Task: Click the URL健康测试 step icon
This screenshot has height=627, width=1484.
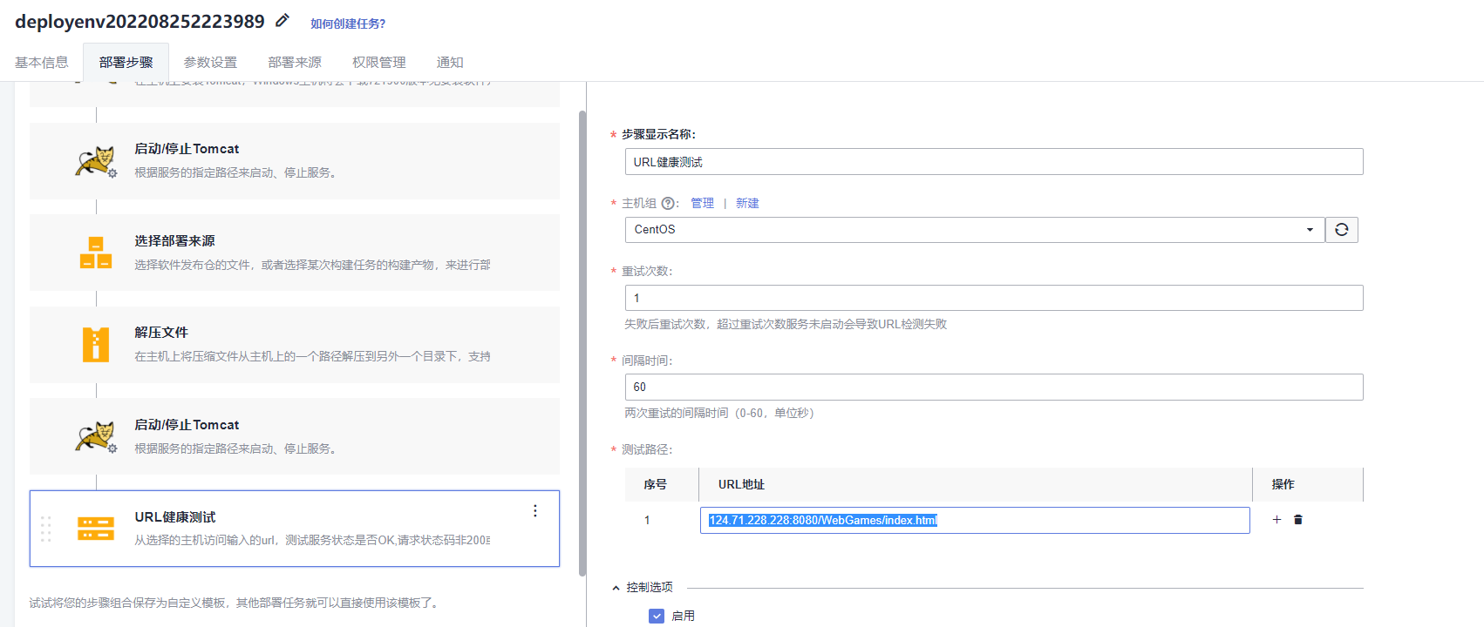Action: pos(96,529)
